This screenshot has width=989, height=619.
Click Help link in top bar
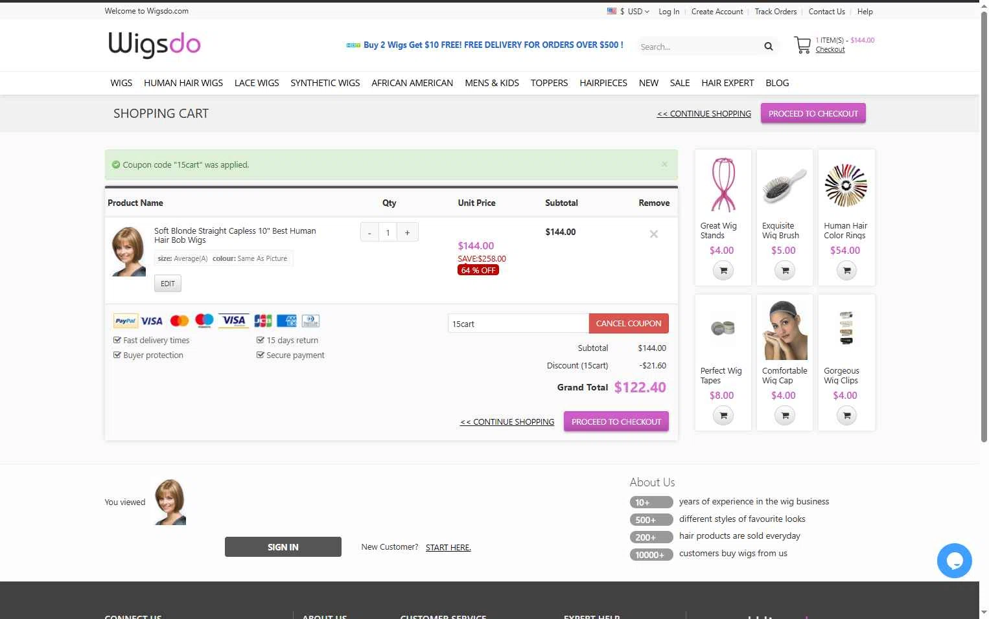pos(865,12)
